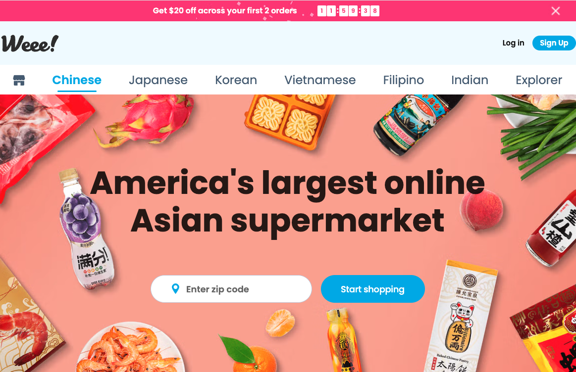Click the Log in link
Screen dimensions: 576x372
coord(513,43)
